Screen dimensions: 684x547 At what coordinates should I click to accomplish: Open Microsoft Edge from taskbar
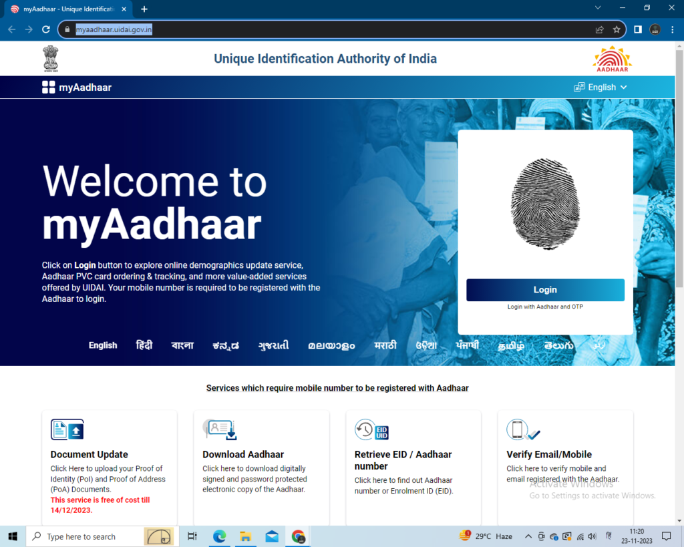pos(219,536)
